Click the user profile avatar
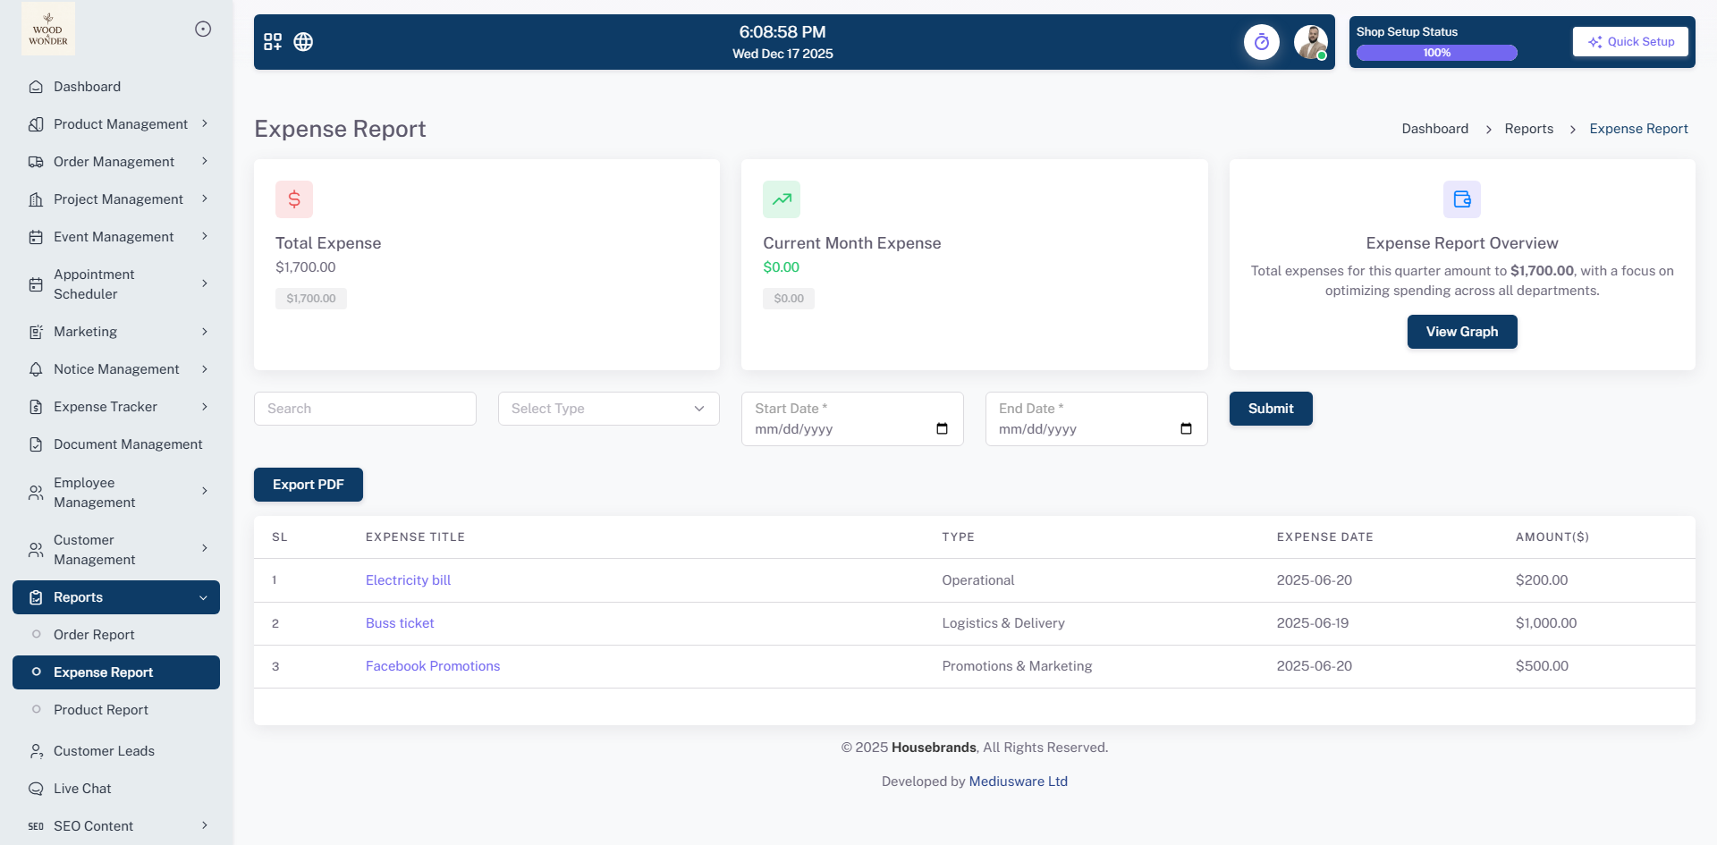Screen dimensions: 1717x845 (x=1310, y=42)
